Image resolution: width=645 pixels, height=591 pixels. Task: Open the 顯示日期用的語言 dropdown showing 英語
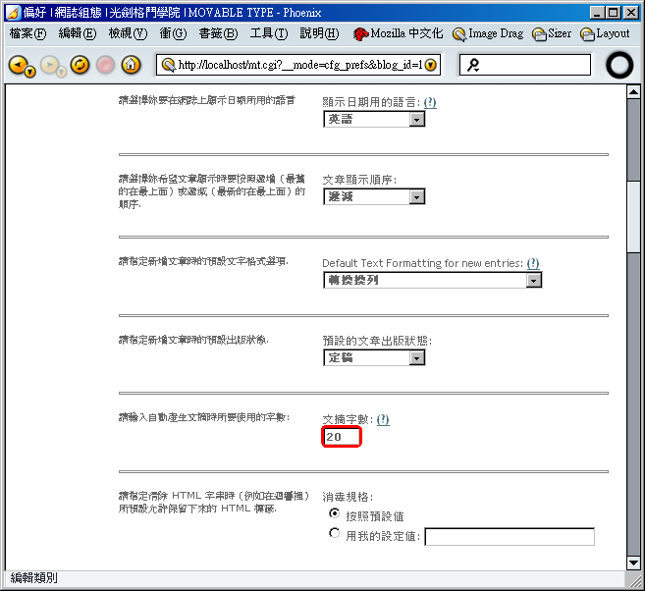pyautogui.click(x=374, y=119)
